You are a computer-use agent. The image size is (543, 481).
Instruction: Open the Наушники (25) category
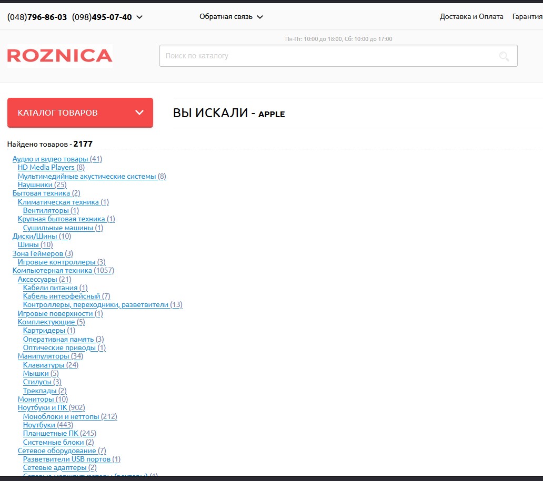pyautogui.click(x=42, y=185)
